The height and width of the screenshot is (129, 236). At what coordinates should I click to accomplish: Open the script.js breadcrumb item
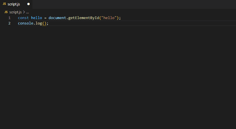(x=15, y=12)
